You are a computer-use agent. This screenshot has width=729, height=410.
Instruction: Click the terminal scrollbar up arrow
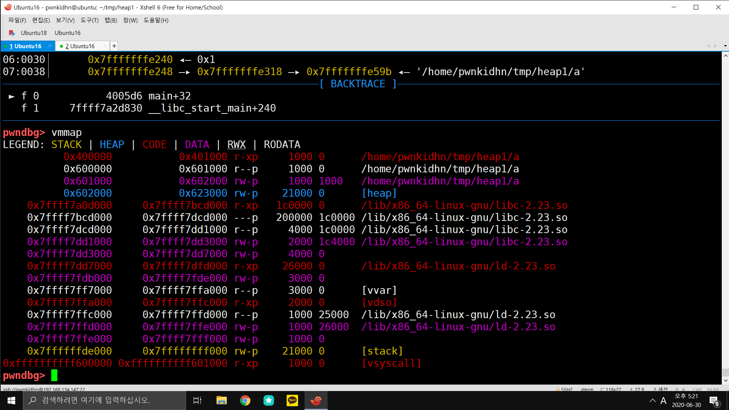click(x=726, y=55)
